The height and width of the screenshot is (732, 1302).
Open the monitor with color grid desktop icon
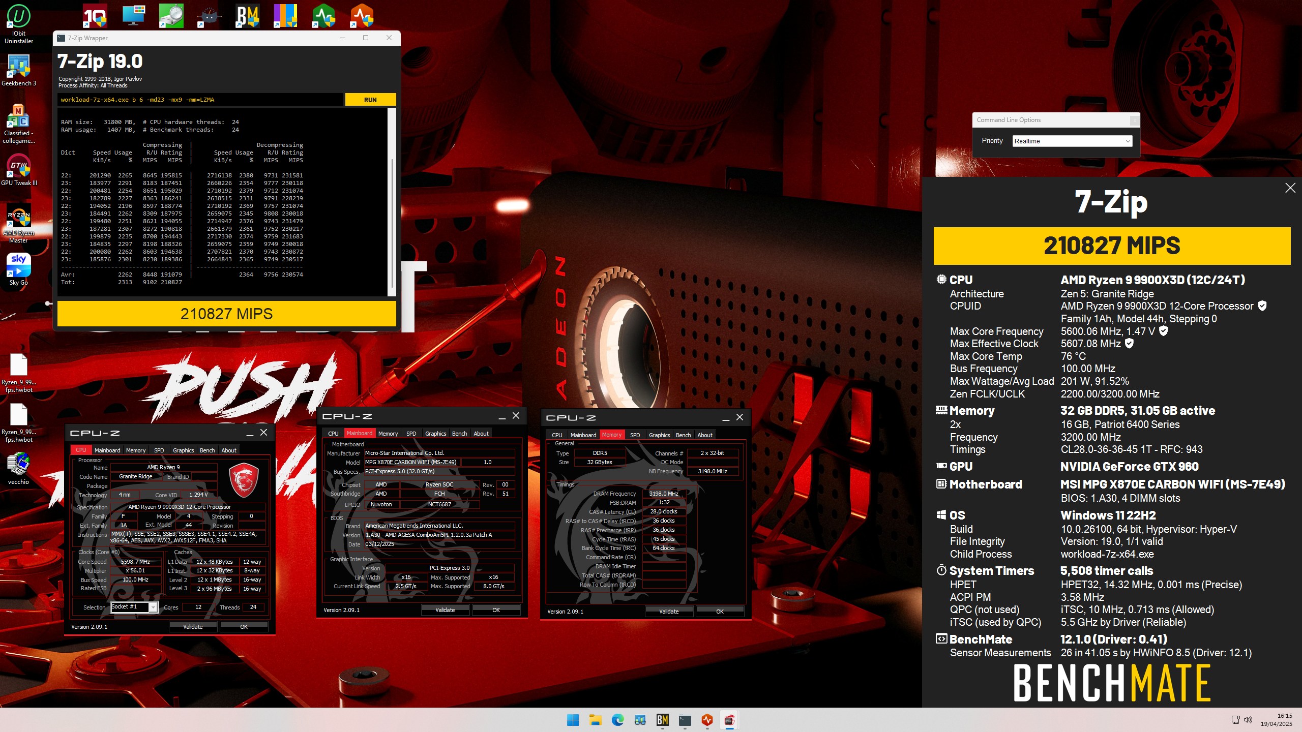[x=133, y=16]
